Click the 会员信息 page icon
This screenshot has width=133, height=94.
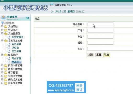[x=9, y=44]
